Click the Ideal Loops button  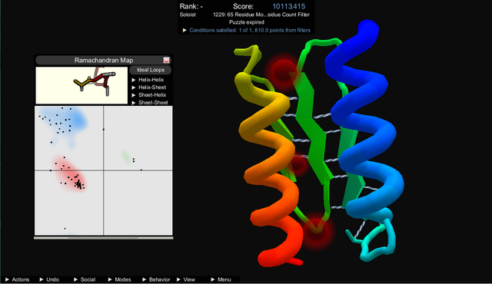151,70
